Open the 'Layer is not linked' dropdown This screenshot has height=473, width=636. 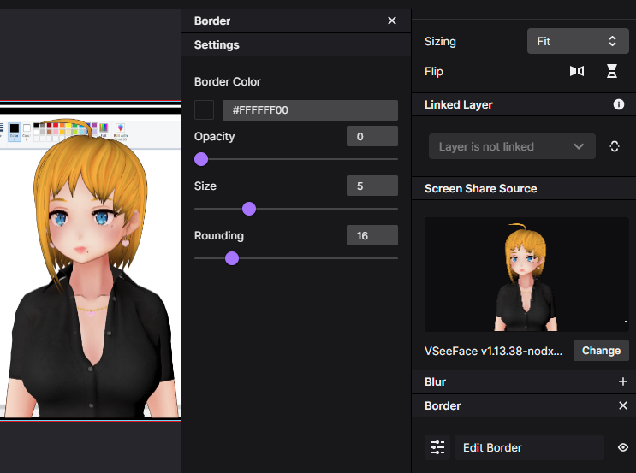(512, 146)
